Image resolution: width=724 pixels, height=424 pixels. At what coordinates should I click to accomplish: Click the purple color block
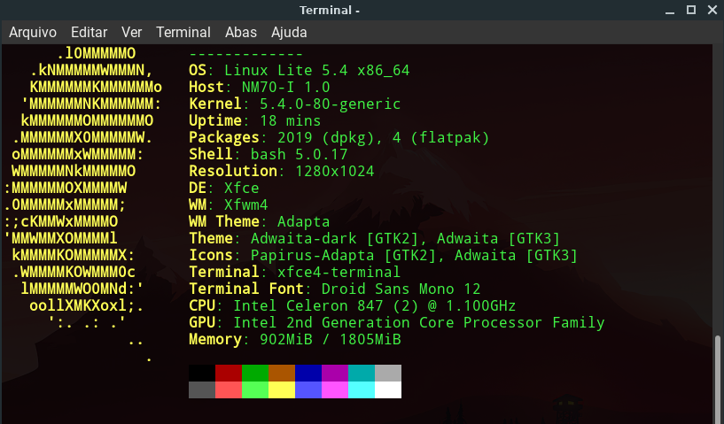click(x=335, y=373)
